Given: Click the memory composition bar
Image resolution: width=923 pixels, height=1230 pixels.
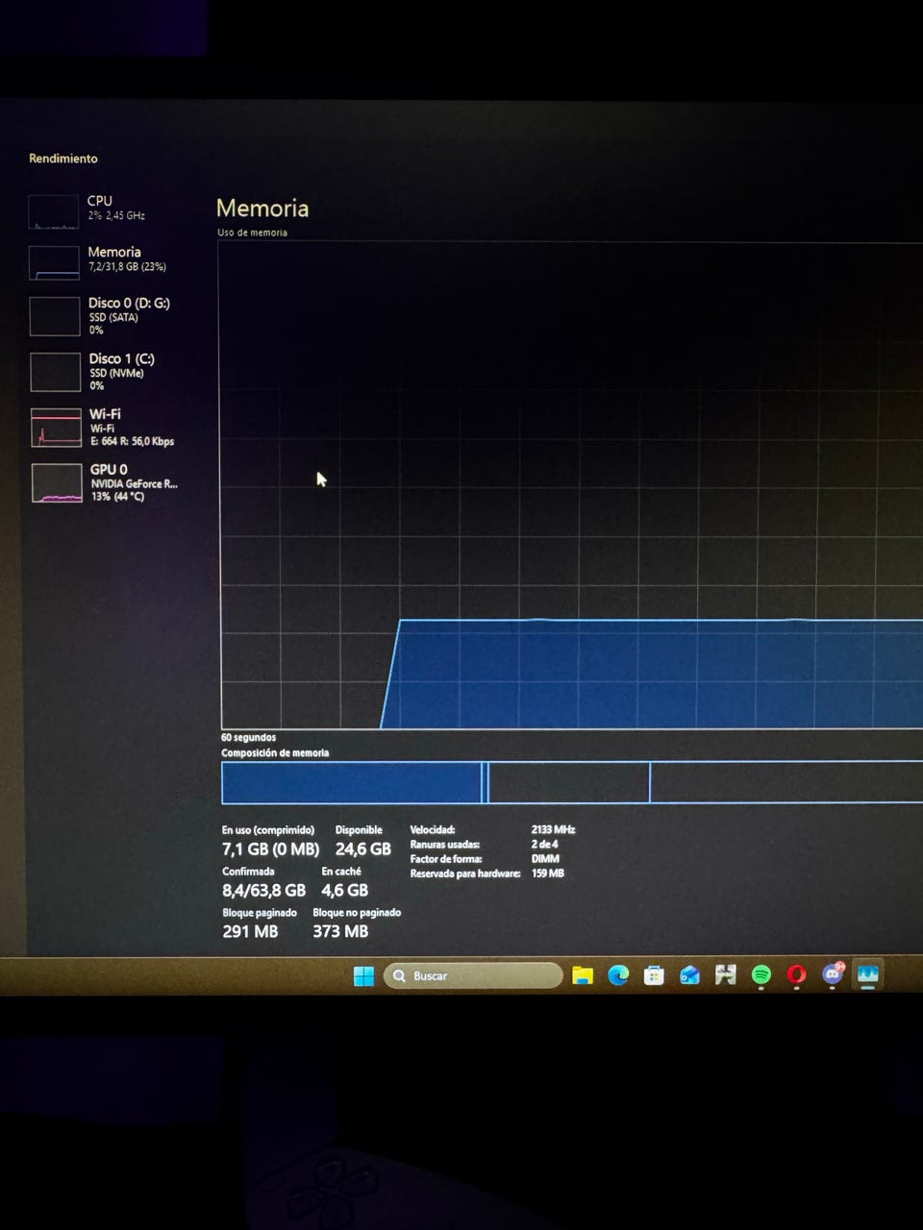Looking at the screenshot, I should 571,782.
